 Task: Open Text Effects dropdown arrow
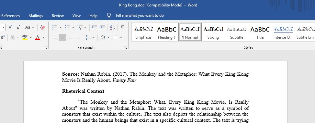click(x=18, y=37)
